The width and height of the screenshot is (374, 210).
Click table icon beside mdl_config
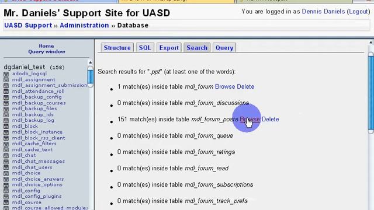(x=6, y=191)
